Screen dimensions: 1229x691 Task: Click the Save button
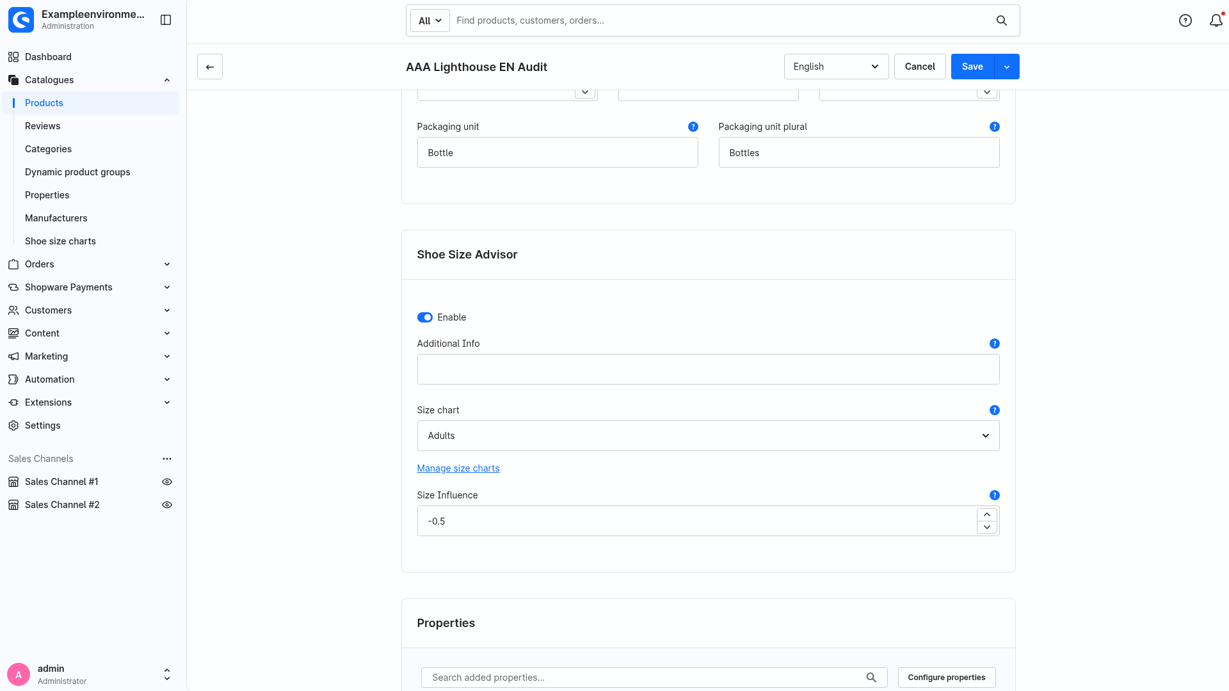pos(972,67)
